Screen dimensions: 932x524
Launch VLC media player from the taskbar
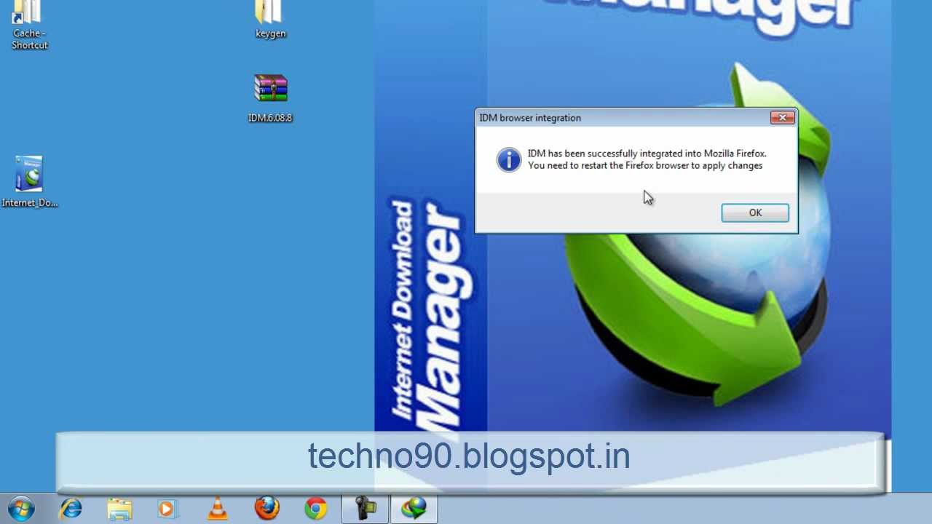point(217,508)
